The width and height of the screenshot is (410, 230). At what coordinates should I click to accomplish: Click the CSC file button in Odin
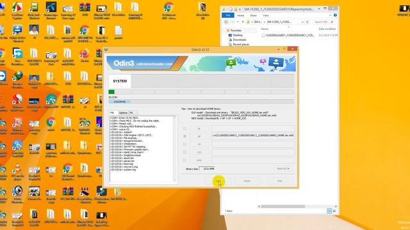[x=199, y=152]
